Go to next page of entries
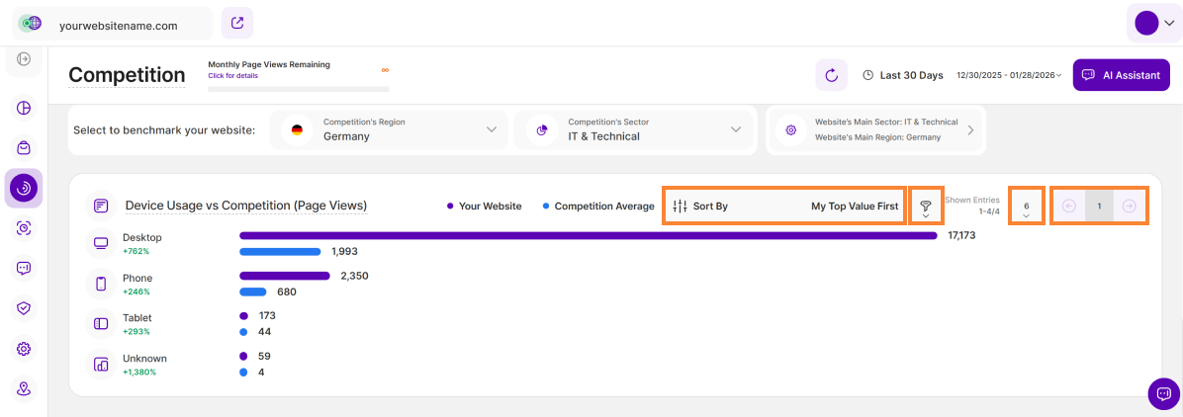The image size is (1183, 417). pos(1129,207)
